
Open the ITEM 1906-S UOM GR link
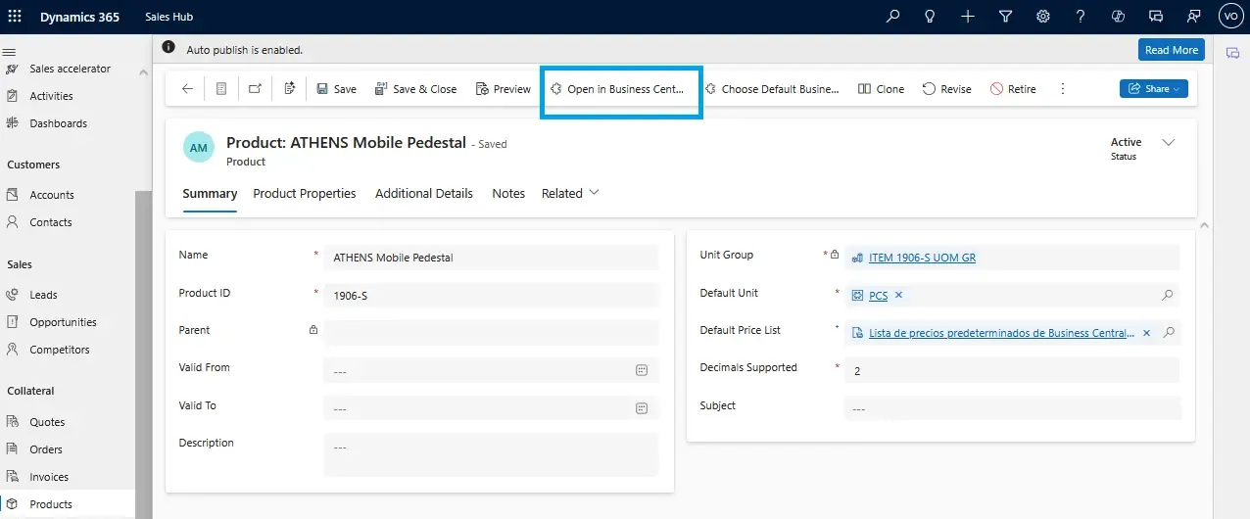pos(922,259)
